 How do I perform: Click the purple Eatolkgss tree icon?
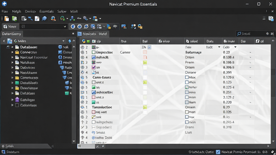(17, 100)
